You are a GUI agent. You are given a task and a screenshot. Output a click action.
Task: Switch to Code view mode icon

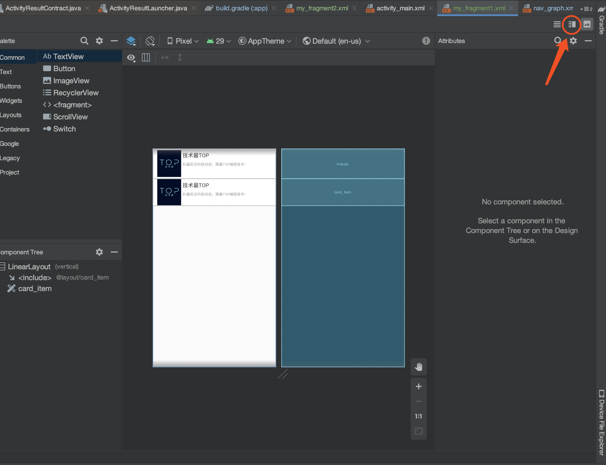click(x=557, y=24)
